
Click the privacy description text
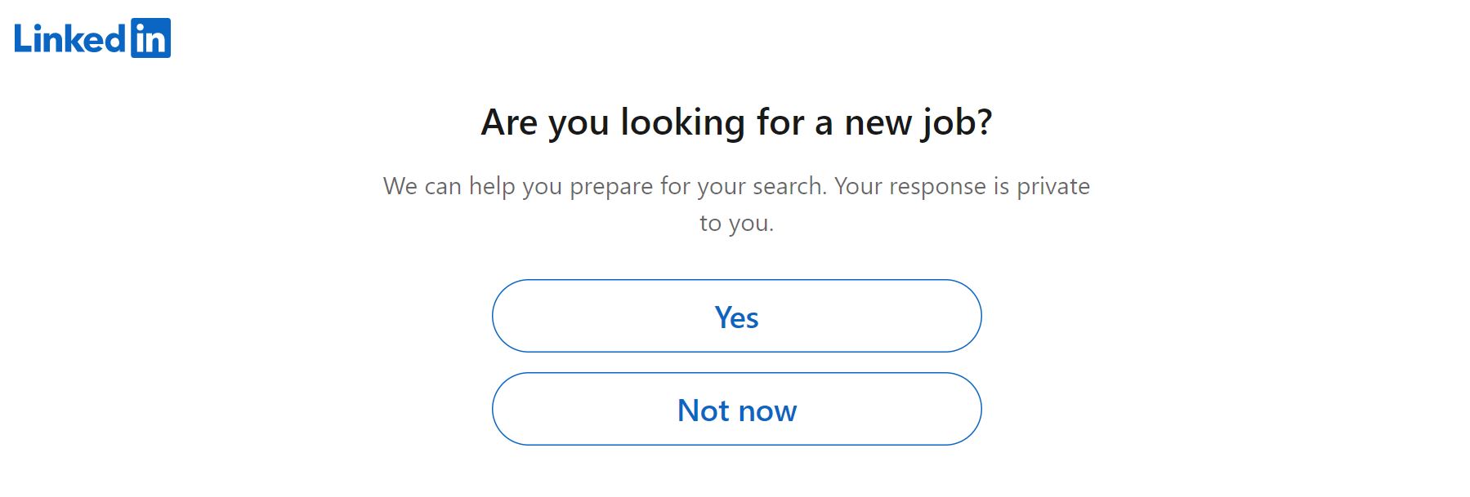(735, 204)
